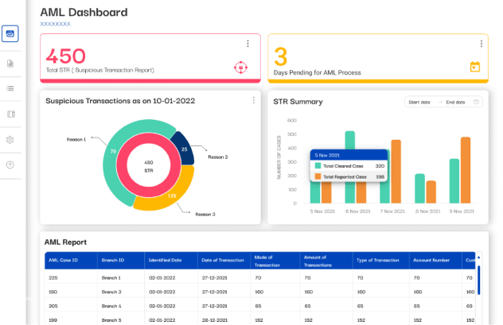503x325 pixels.
Task: Open Days Pending card three-dot menu
Action: (482, 44)
